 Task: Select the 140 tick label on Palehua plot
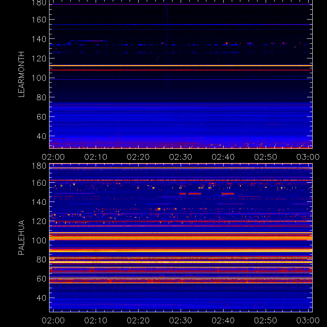point(39,202)
